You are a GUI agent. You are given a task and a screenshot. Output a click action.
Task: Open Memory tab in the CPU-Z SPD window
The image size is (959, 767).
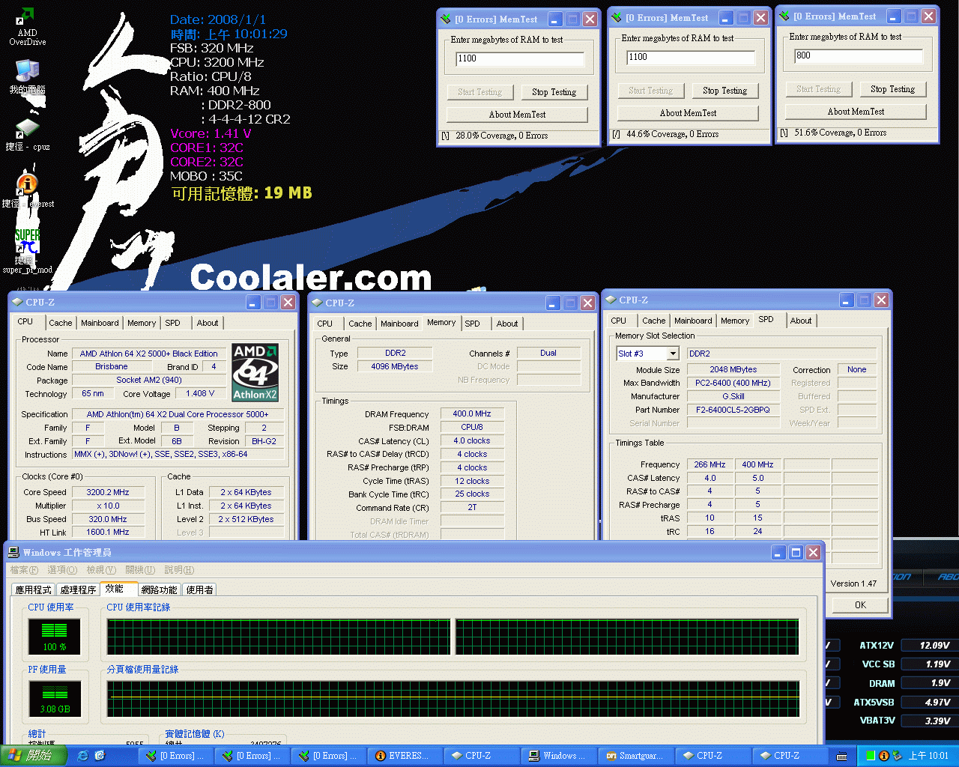pyautogui.click(x=735, y=321)
